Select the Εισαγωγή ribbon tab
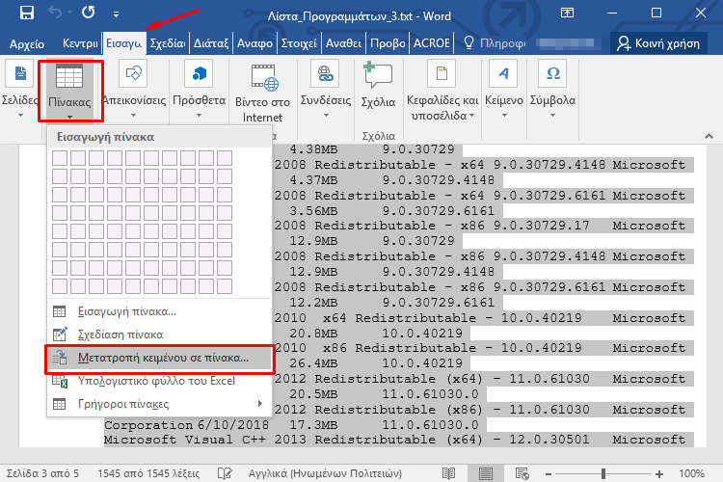Screen dimensions: 723x482 point(123,43)
